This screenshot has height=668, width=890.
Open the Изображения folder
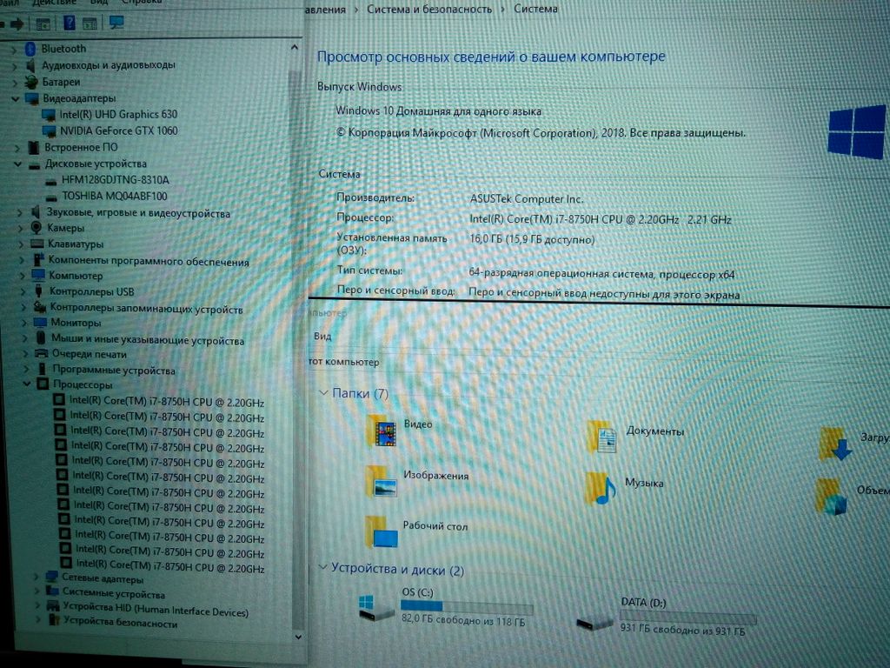pyautogui.click(x=381, y=481)
